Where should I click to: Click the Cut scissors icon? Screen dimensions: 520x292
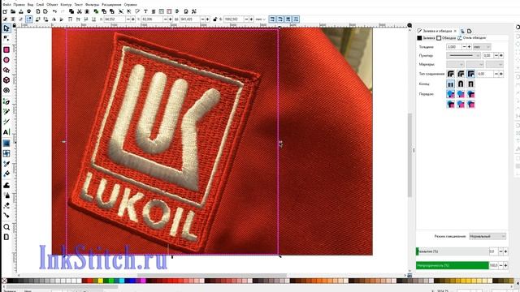coord(80,11)
